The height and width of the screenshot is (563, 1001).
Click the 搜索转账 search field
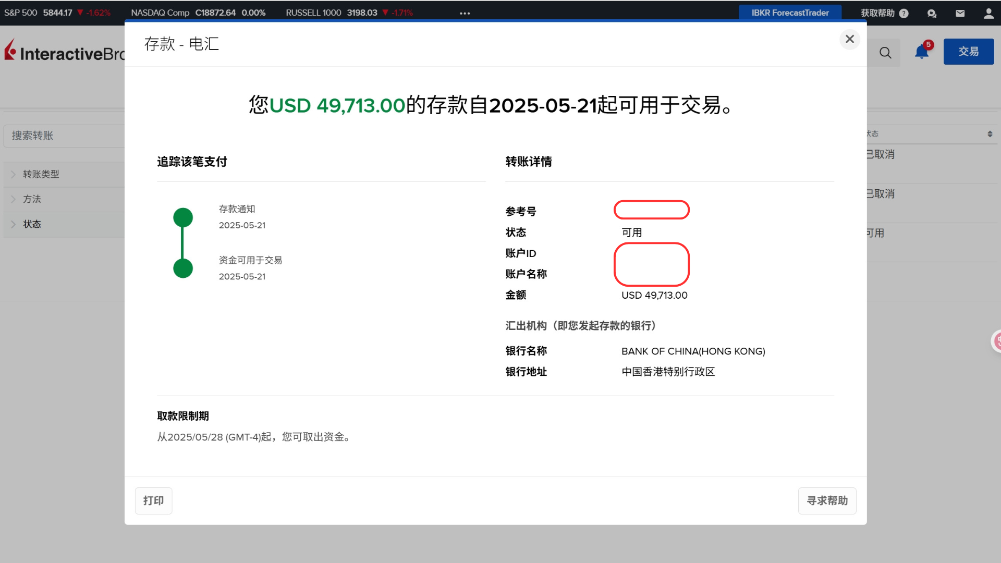click(63, 136)
